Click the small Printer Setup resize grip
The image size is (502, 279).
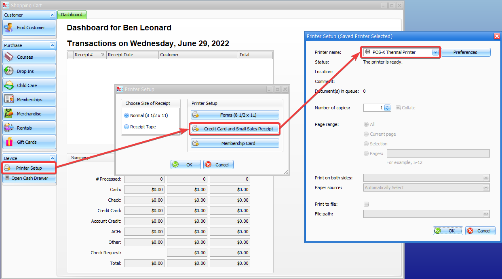tap(287, 172)
